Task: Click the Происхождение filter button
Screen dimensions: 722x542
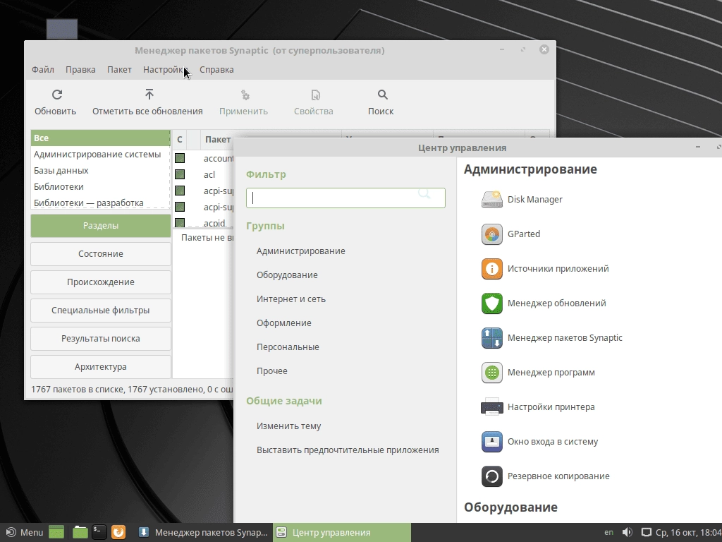Action: click(101, 282)
